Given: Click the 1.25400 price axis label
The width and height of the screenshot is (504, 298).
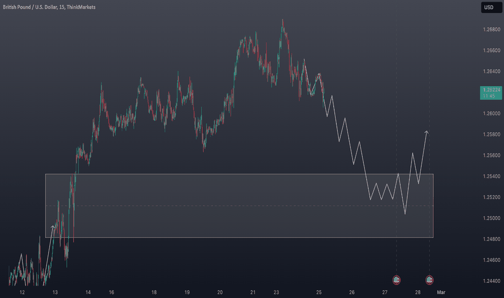Looking at the screenshot, I should (492, 176).
